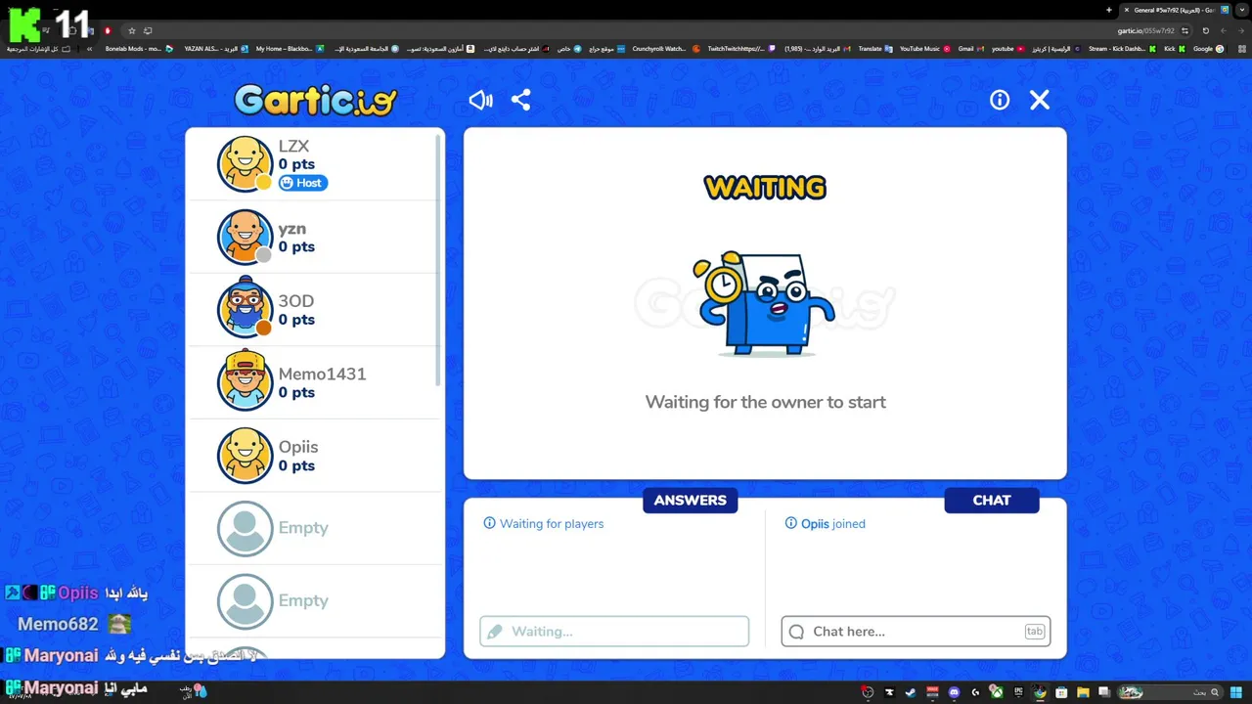This screenshot has width=1252, height=704.
Task: Focus the Chat here... input
Action: pyautogui.click(x=916, y=632)
